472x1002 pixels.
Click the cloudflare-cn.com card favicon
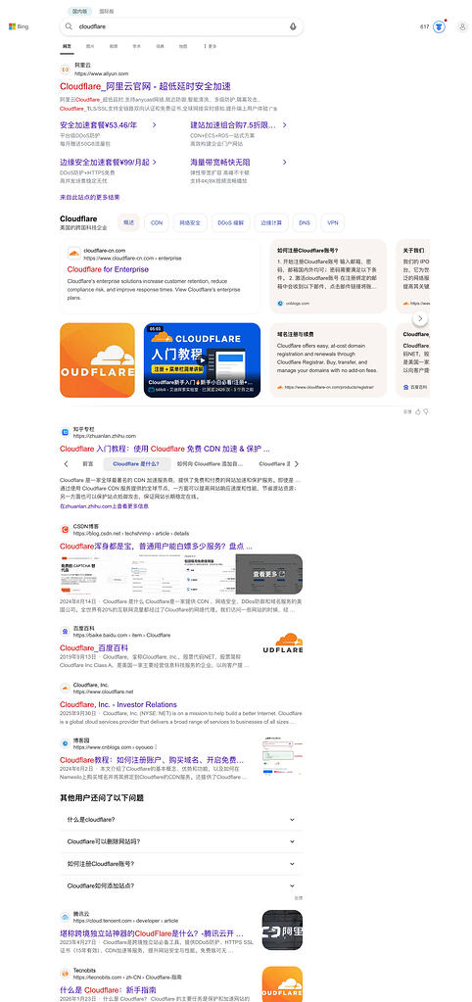pos(74,255)
